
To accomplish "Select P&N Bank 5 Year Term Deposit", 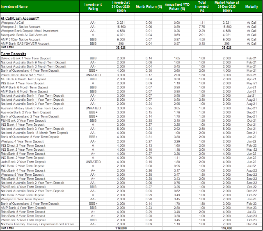I will pos(23,220).
